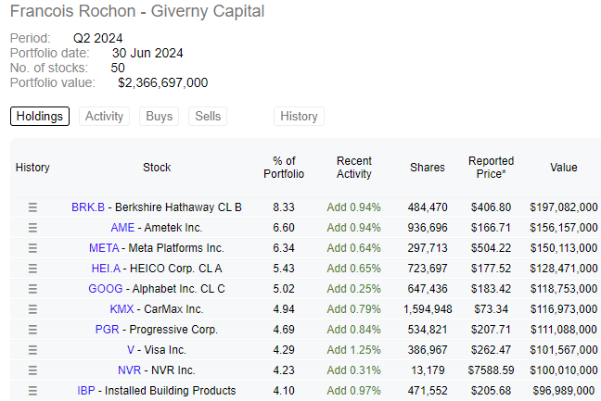Open history icon for CarMax row

pos(33,309)
